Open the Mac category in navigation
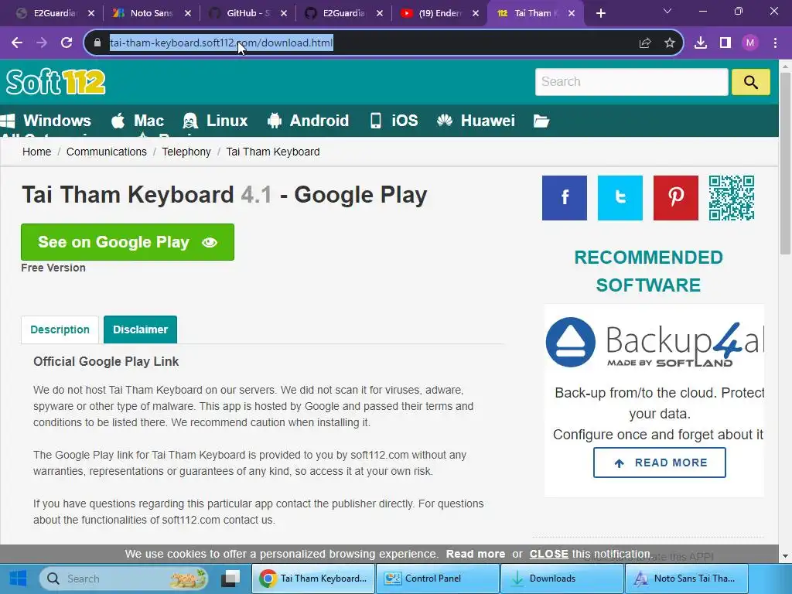The height and width of the screenshot is (594, 792). 138,121
